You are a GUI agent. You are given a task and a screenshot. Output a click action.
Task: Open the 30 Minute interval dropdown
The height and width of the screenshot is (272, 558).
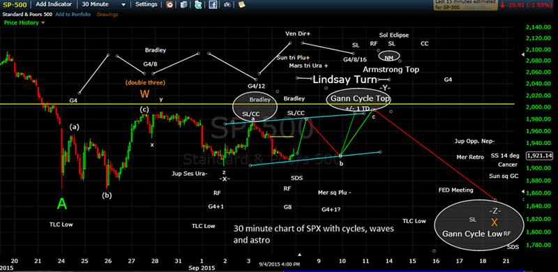[103, 5]
